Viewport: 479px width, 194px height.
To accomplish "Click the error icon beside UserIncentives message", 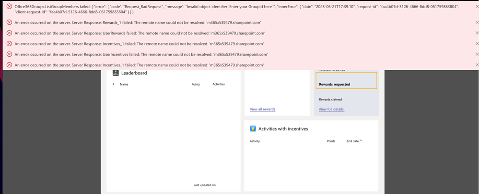I will pyautogui.click(x=9, y=54).
